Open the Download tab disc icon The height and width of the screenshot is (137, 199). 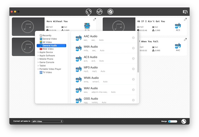(99, 12)
